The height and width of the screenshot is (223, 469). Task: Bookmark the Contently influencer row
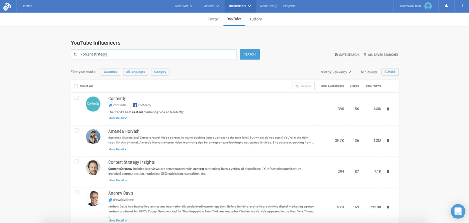(388, 109)
